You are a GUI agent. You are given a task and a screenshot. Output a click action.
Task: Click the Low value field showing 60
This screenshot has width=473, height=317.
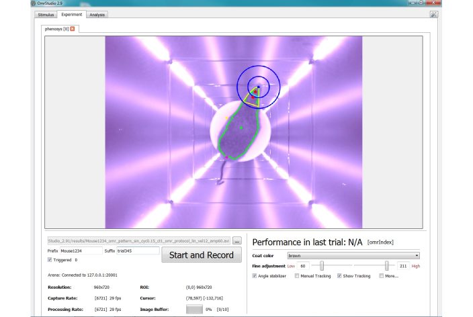pyautogui.click(x=303, y=266)
